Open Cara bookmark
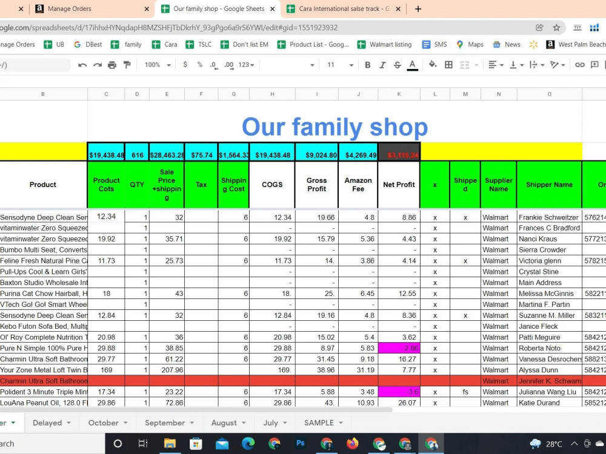The image size is (606, 454). pyautogui.click(x=165, y=44)
